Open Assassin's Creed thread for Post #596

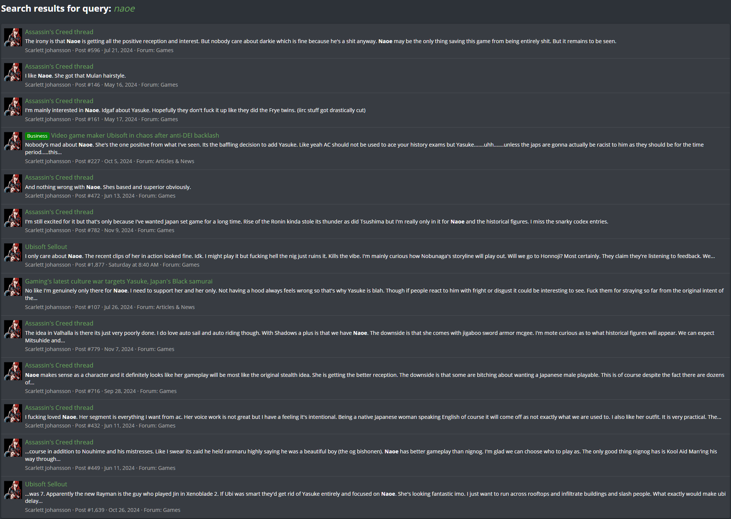pos(59,32)
